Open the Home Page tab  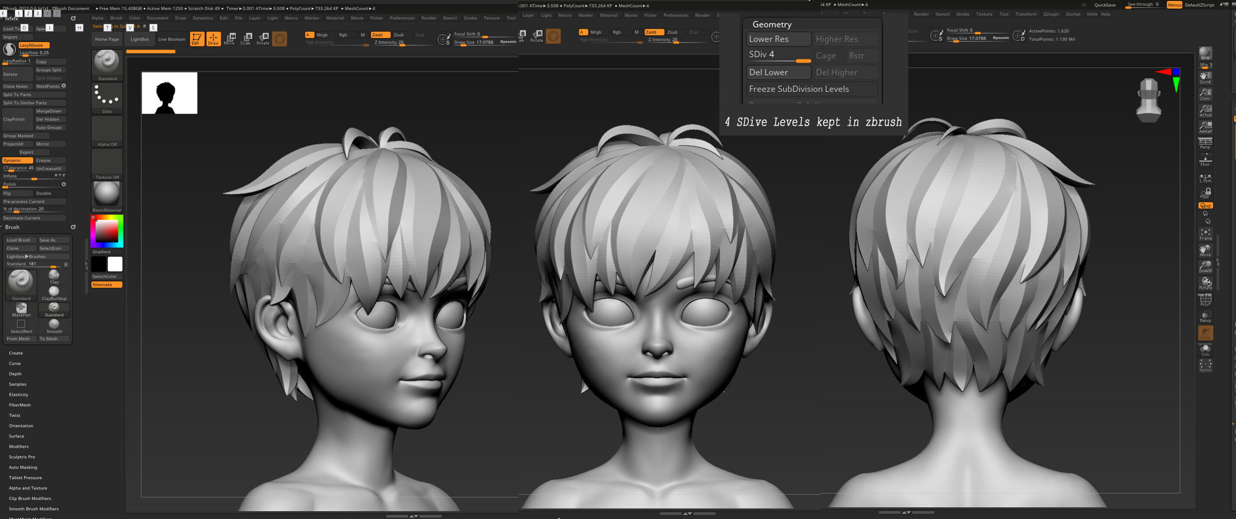107,39
